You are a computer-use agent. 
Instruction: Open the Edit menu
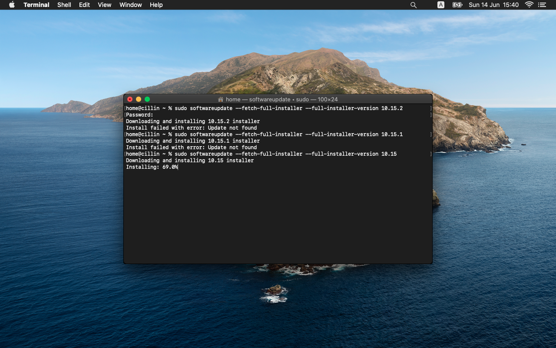pos(84,5)
